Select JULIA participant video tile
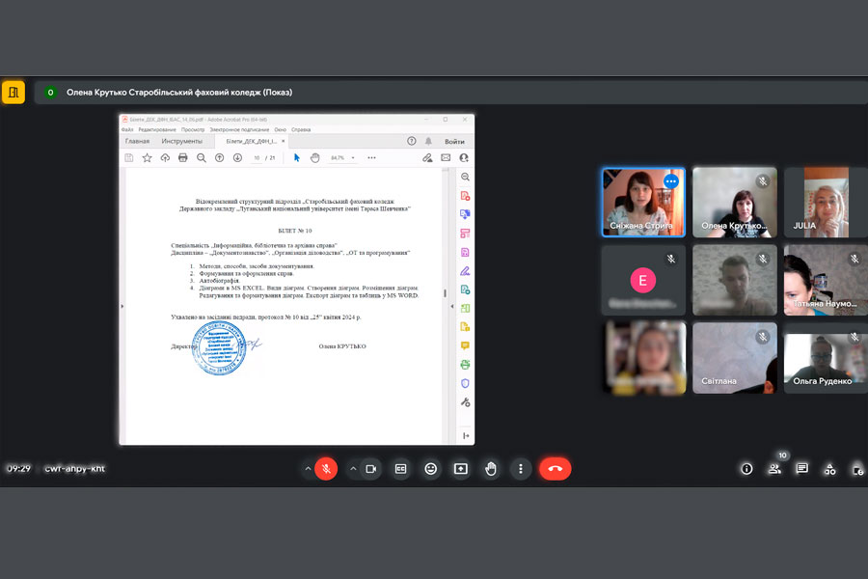The height and width of the screenshot is (579, 868). (x=826, y=203)
